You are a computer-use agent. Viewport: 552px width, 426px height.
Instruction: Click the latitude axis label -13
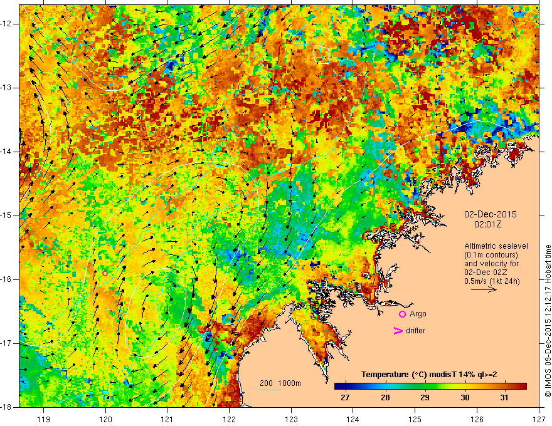(x=6, y=88)
